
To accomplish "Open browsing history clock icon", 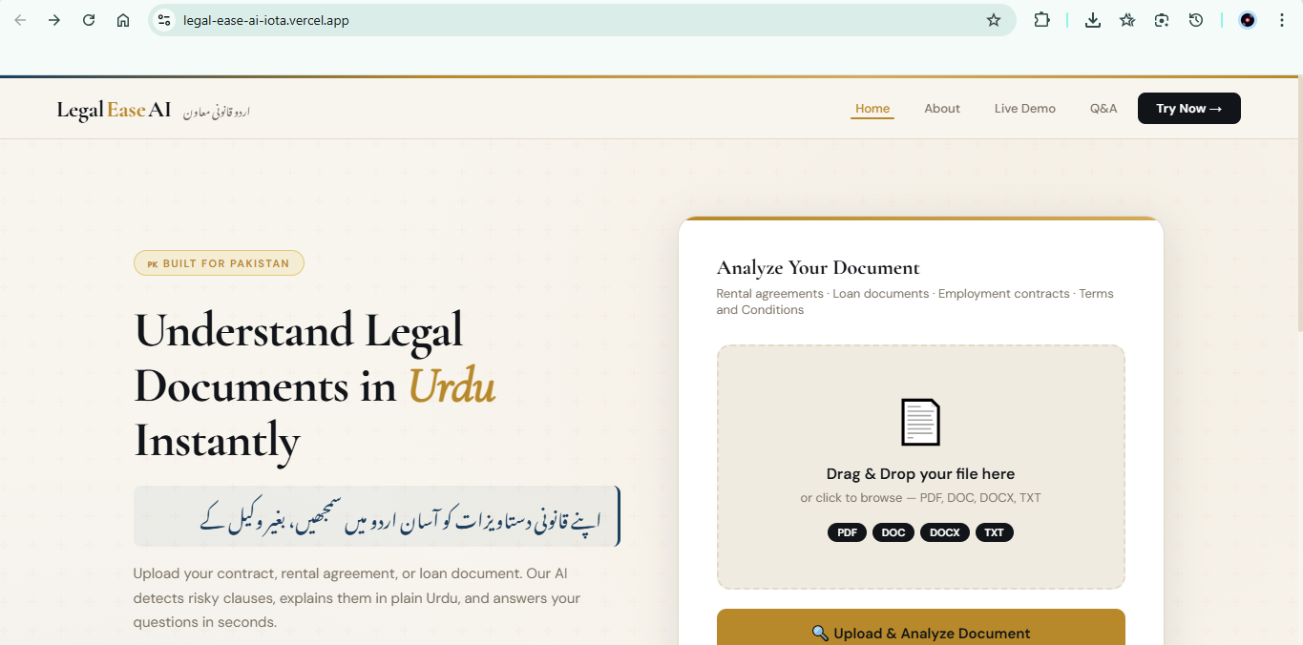I will (1195, 19).
